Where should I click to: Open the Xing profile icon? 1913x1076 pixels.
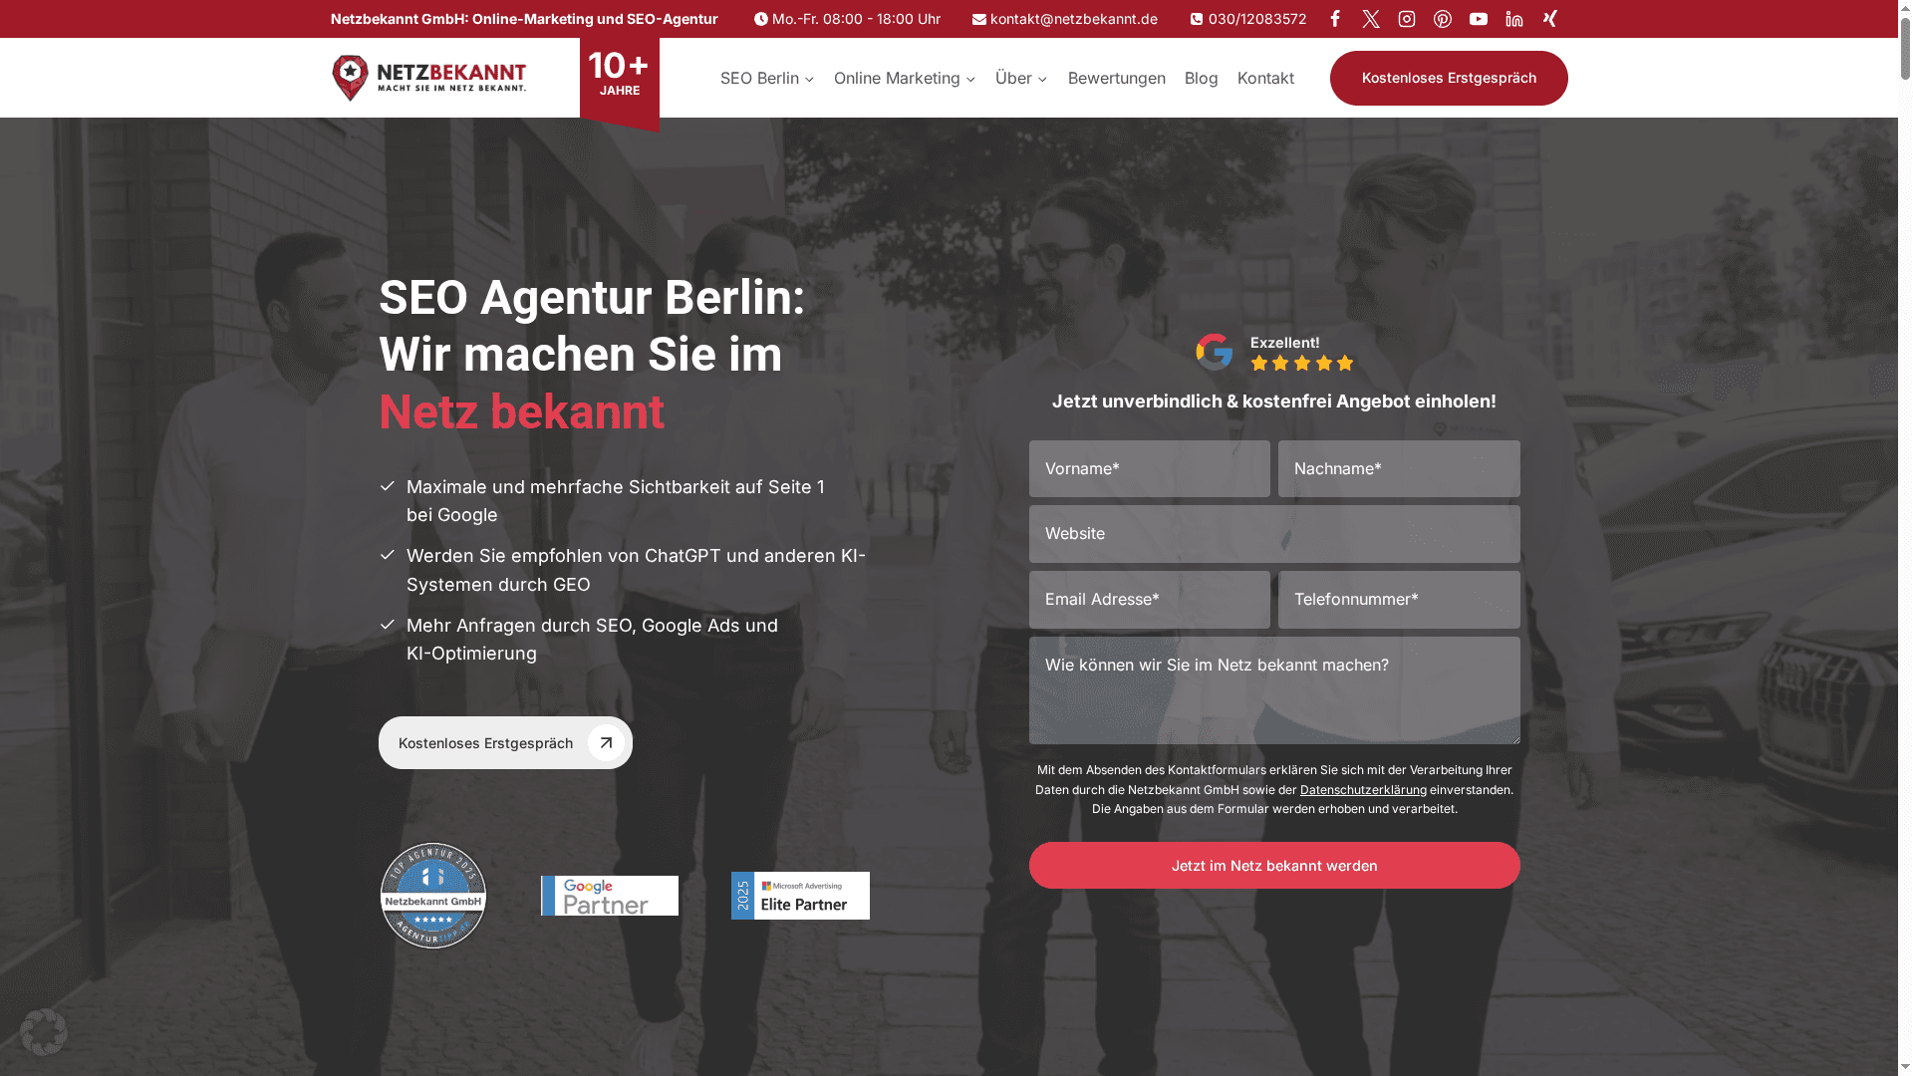point(1549,18)
